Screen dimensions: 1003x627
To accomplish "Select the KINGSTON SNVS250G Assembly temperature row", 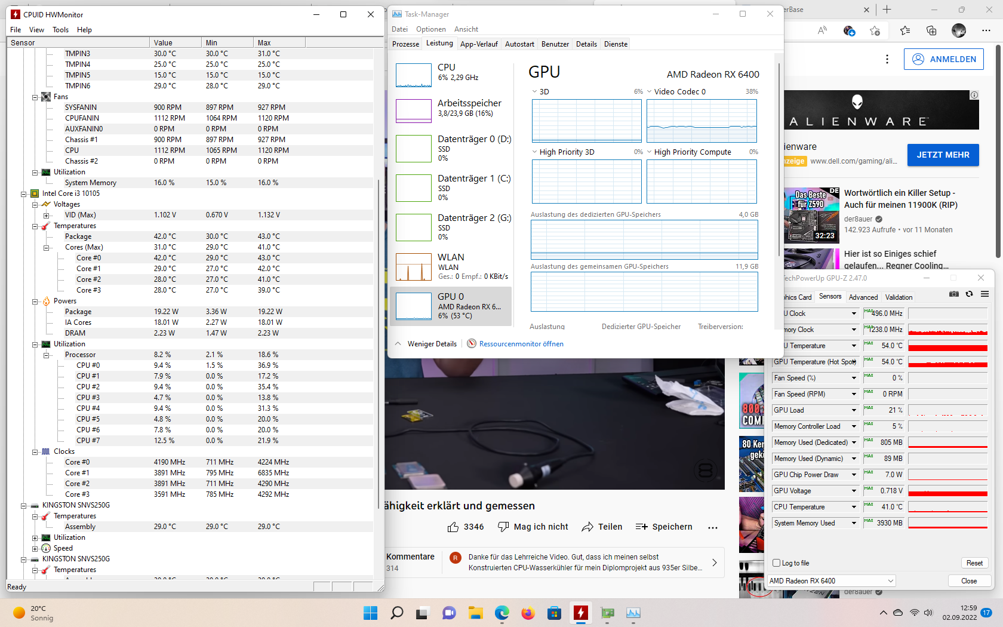I will (x=190, y=527).
